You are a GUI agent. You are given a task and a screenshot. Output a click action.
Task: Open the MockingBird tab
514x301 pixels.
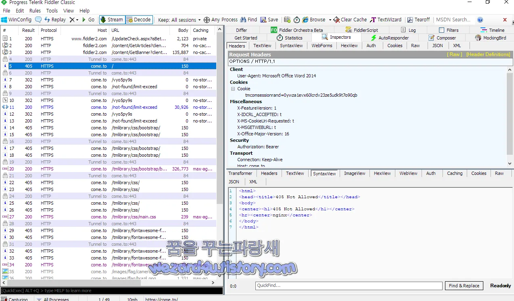[490, 37]
